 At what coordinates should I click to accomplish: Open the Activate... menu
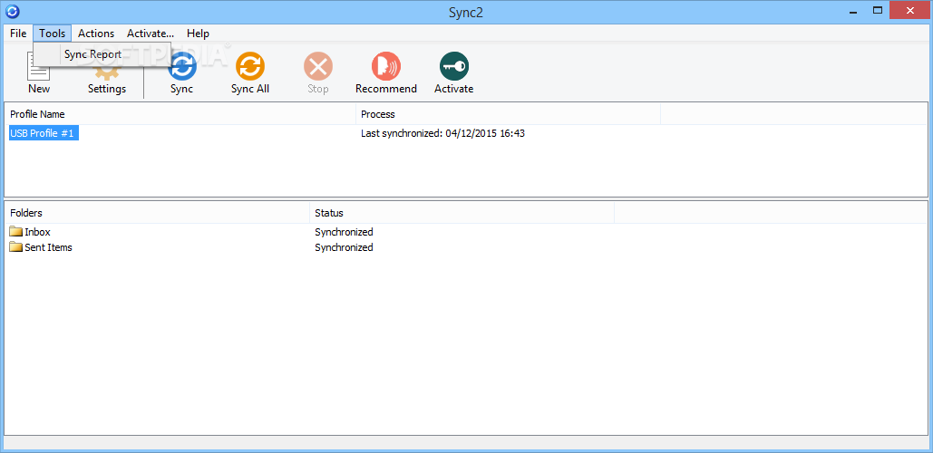(x=150, y=34)
